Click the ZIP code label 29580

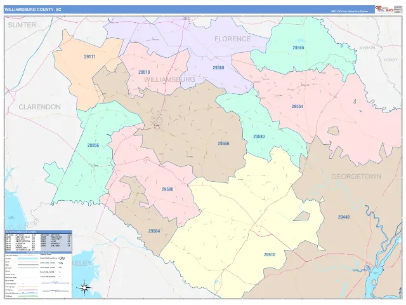click(x=259, y=137)
